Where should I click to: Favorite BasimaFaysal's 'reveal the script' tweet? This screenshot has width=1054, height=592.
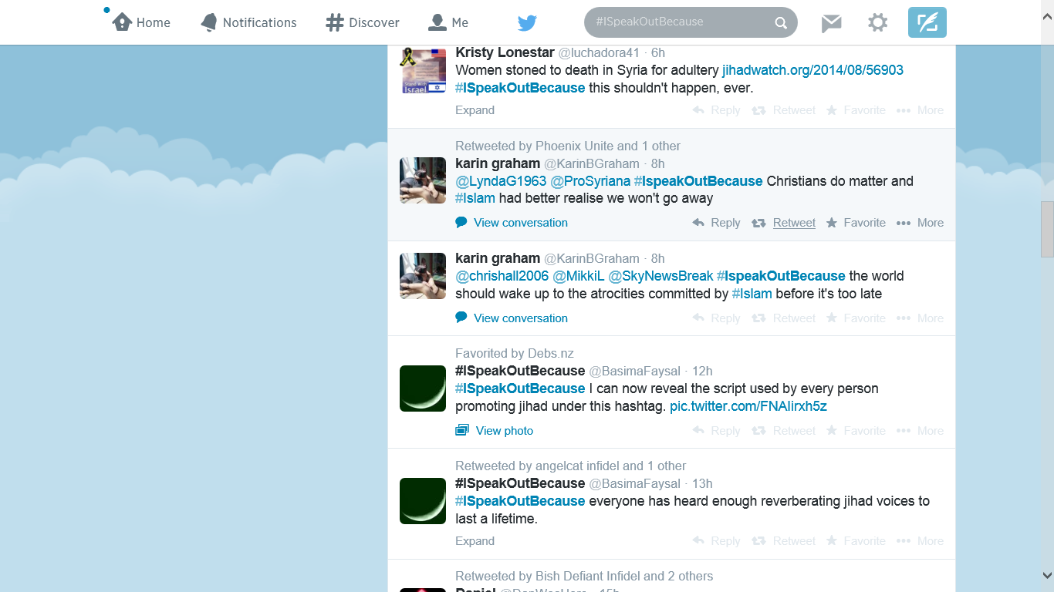click(x=856, y=431)
